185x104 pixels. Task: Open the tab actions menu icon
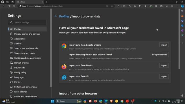point(12,2)
